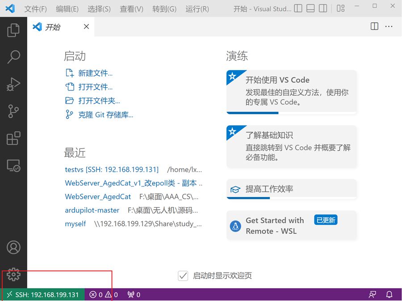
Task: Open the Extensions view
Action: tap(13, 139)
